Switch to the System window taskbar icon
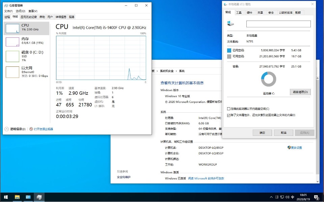Screen dimensions: 324x202 click(x=28, y=197)
